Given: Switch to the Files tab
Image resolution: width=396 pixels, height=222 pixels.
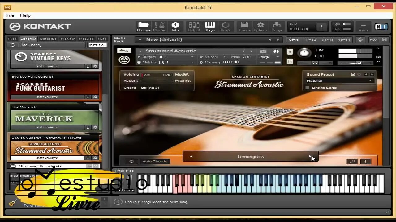Looking at the screenshot, I should (12, 39).
